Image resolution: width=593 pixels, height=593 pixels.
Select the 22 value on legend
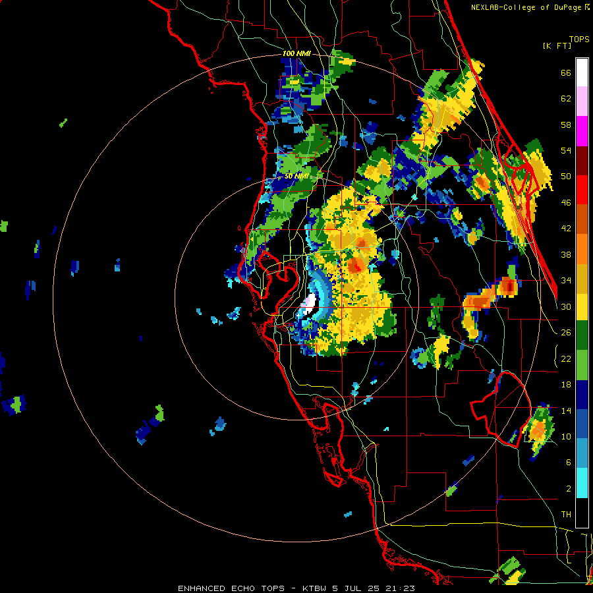(x=566, y=358)
